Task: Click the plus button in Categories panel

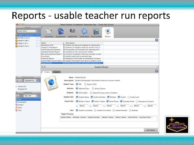Action: (18, 96)
